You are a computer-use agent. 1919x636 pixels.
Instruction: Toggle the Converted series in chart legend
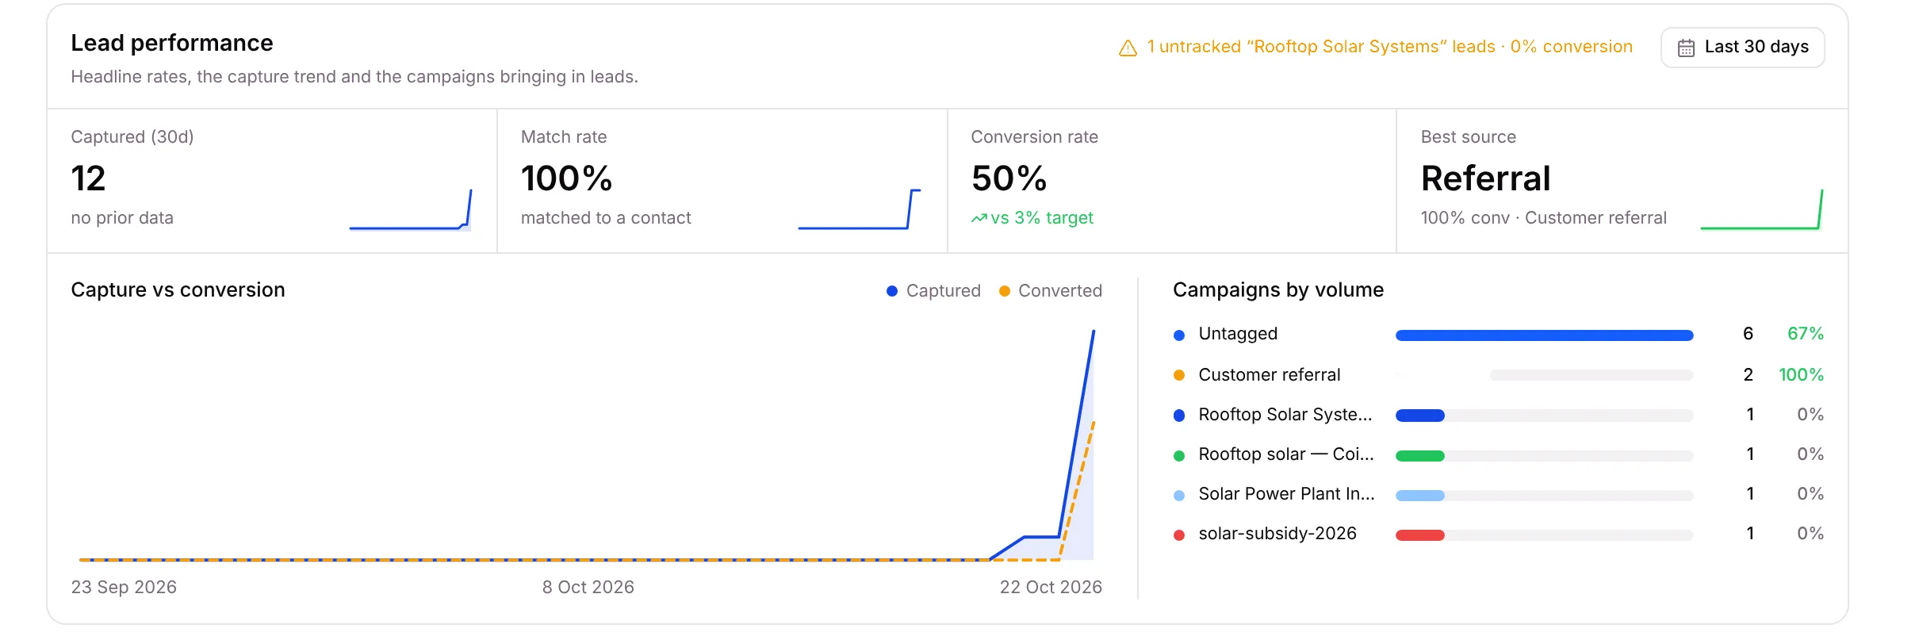(1050, 291)
